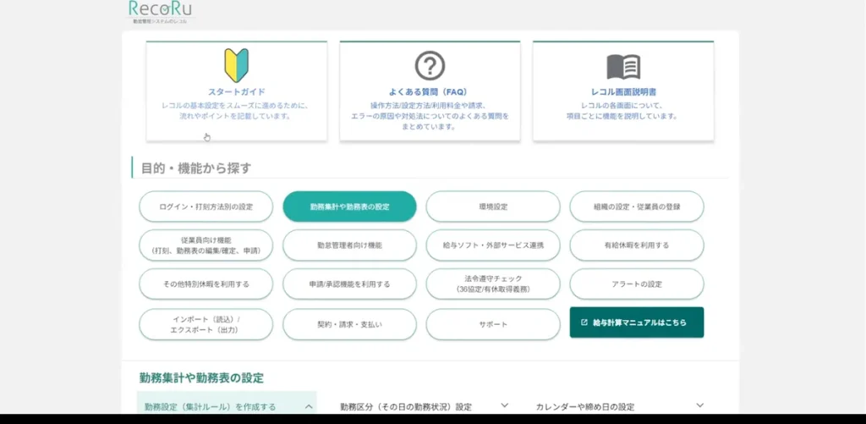This screenshot has width=866, height=424.
Task: Select the 有給休暇を利用する button
Action: 637,245
